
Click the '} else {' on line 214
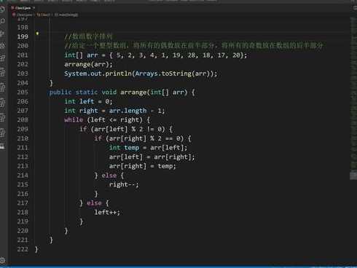[109, 176]
